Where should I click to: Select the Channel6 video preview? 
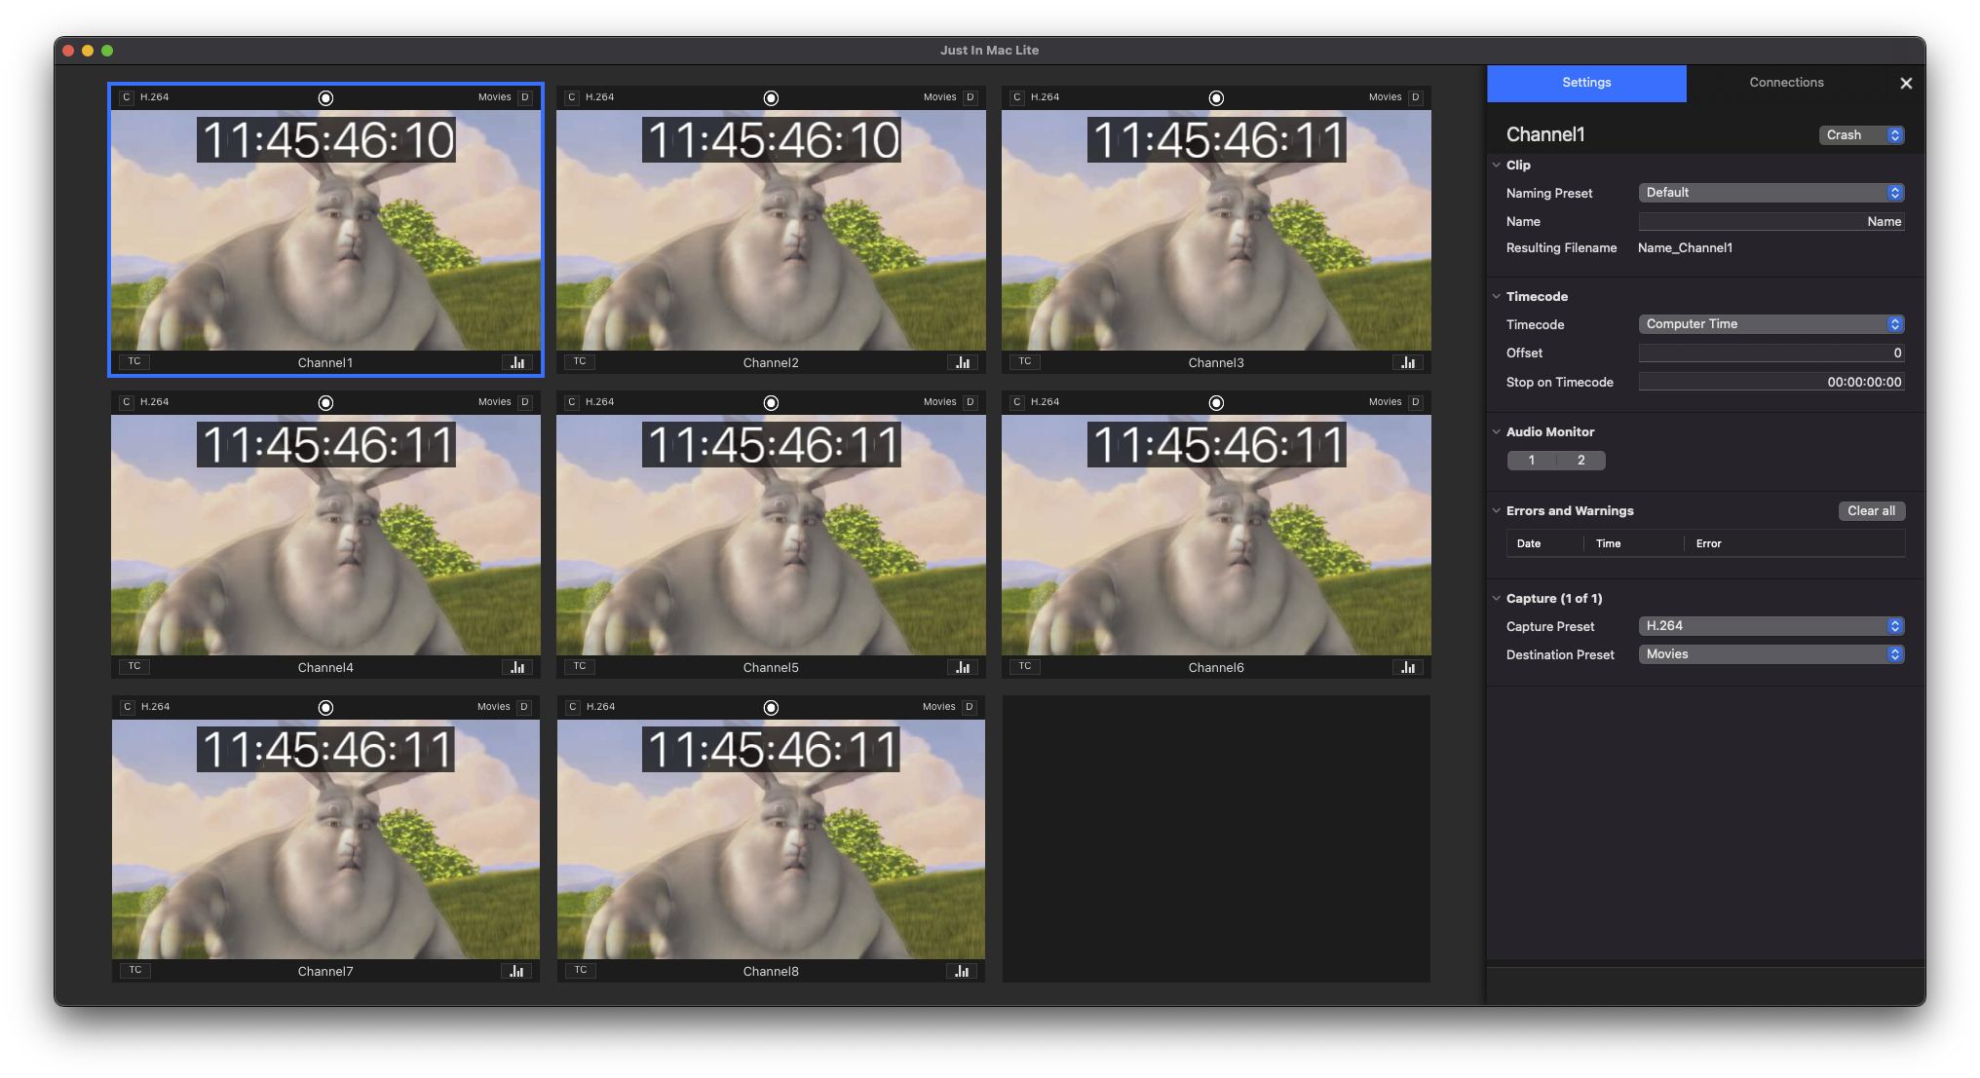coord(1216,535)
